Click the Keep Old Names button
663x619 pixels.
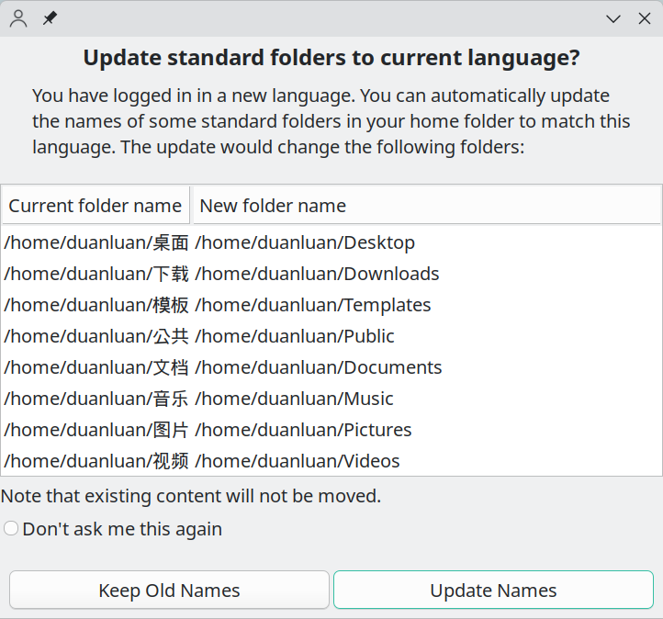coord(169,591)
